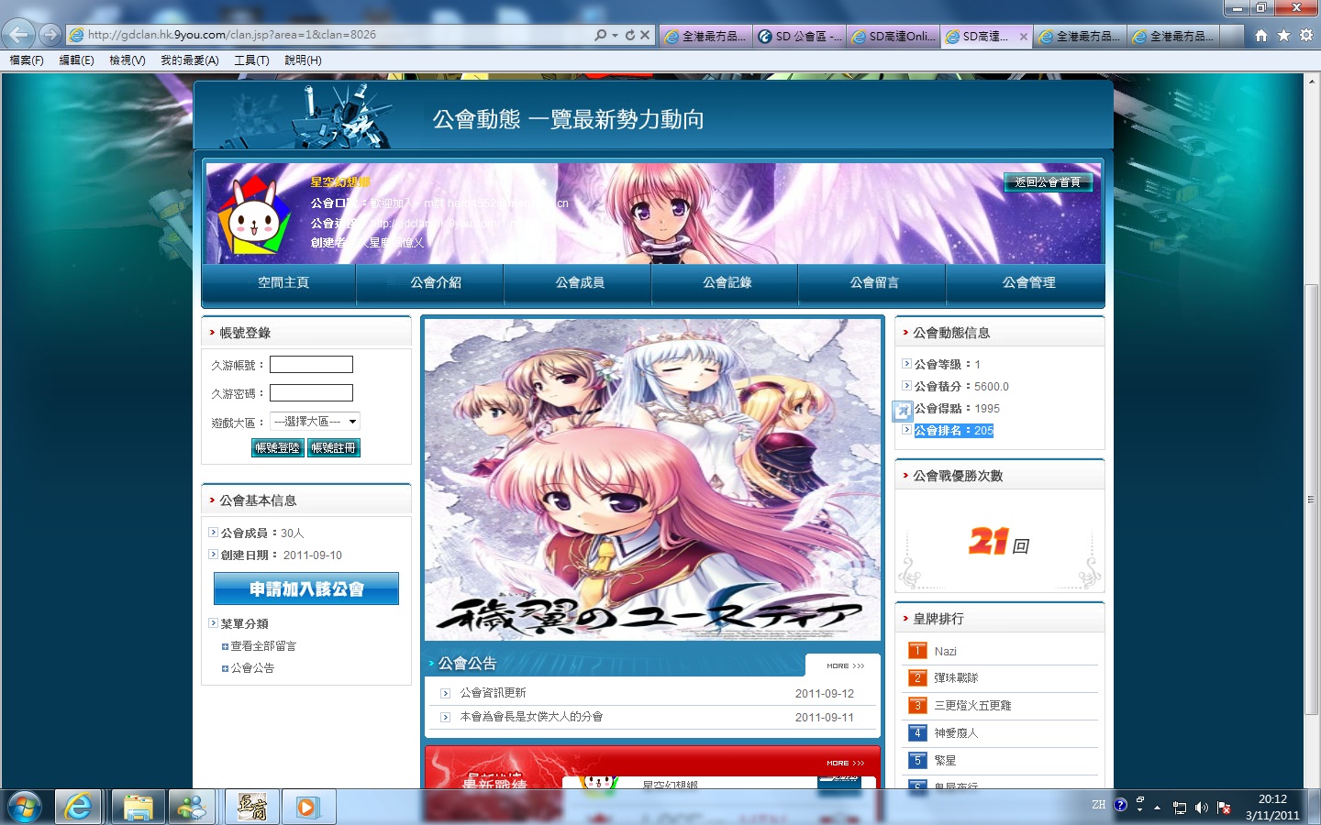Open the browser Tools gear icon

coord(1305,35)
